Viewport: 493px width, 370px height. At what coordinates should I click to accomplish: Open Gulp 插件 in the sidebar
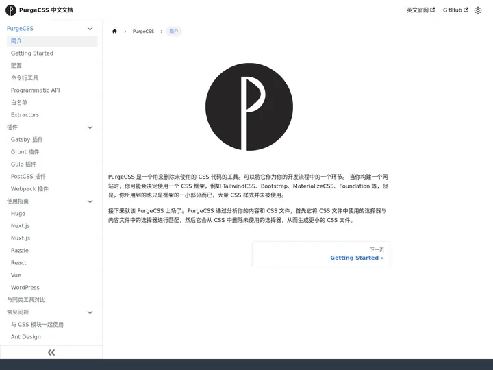pyautogui.click(x=52, y=164)
